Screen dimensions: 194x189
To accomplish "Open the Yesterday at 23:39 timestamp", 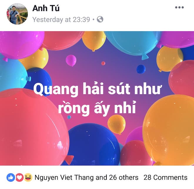I will click(61, 20).
